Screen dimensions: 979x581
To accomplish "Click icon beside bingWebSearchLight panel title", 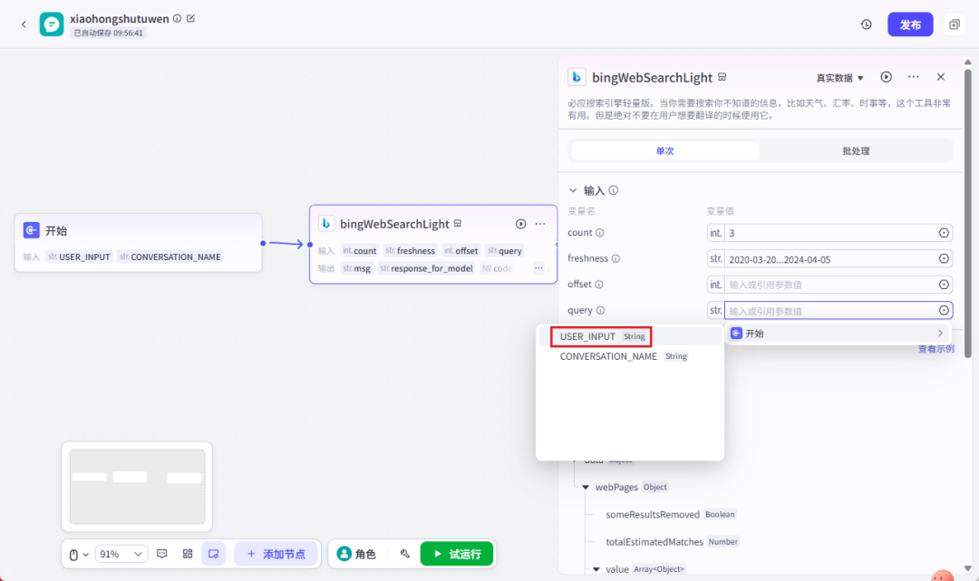I will click(x=722, y=77).
